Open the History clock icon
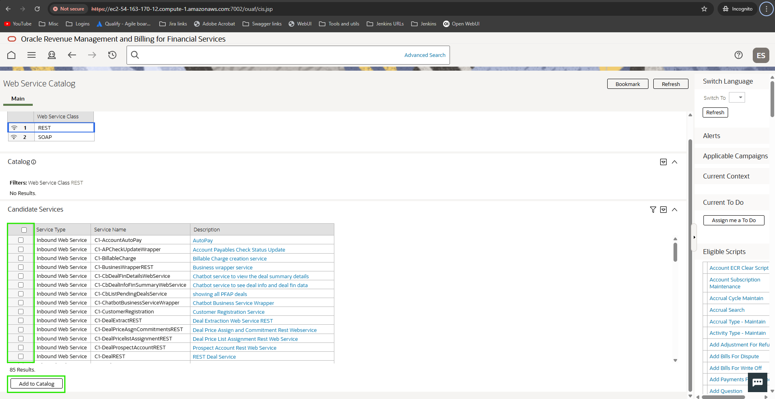Viewport: 775px width, 399px height. pyautogui.click(x=112, y=55)
